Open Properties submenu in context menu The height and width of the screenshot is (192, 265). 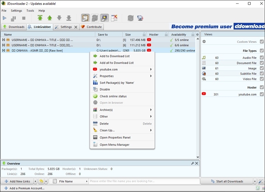coord(122,76)
